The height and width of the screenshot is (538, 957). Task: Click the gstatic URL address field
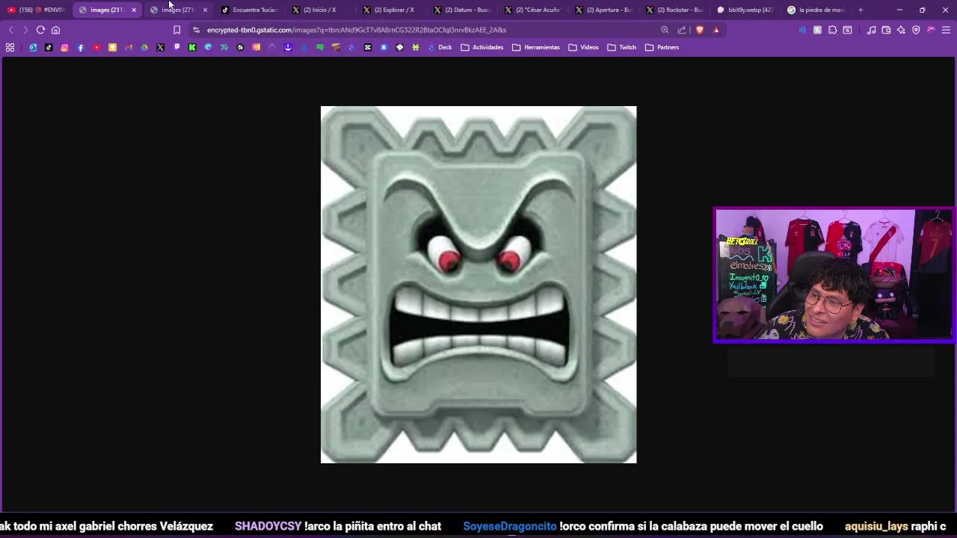[426, 30]
